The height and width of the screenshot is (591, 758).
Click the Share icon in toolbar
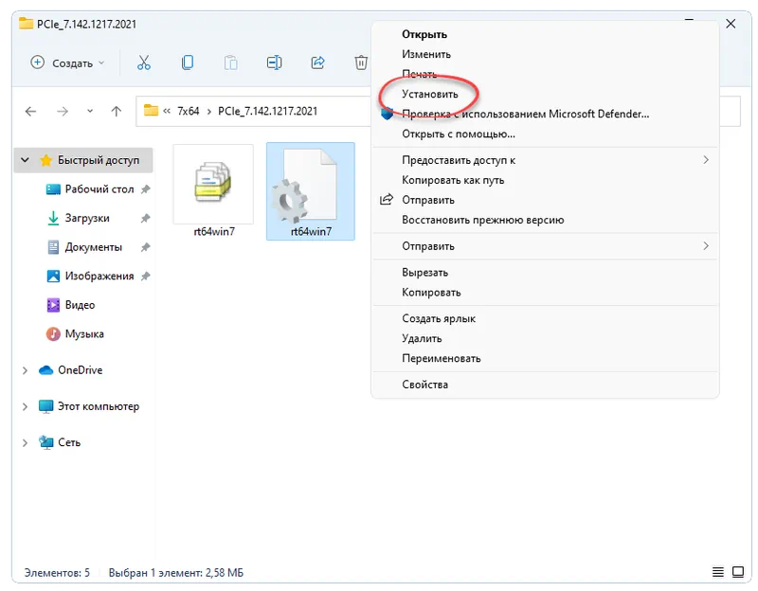(x=317, y=63)
